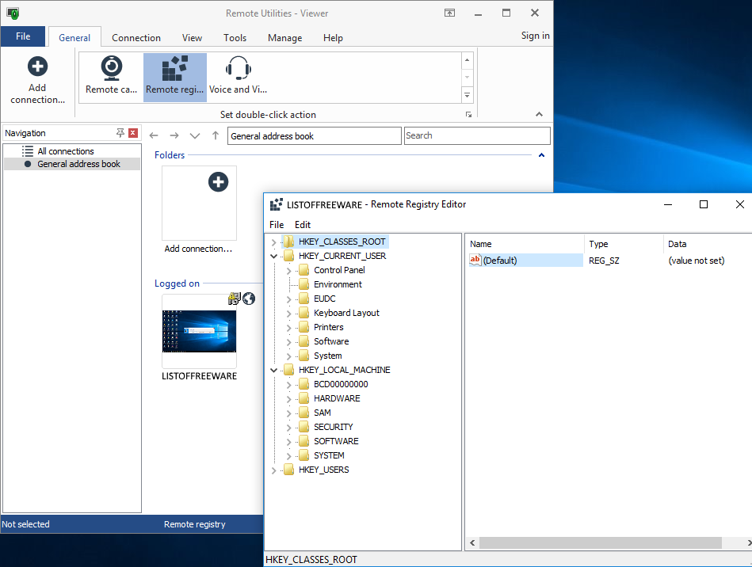Open the File tab in Viewer

[23, 36]
